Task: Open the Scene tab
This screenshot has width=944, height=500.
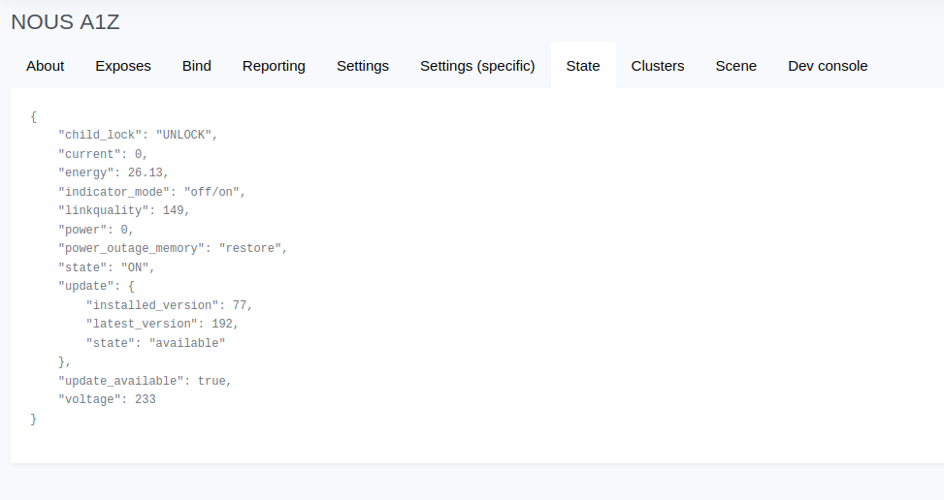Action: click(x=735, y=66)
